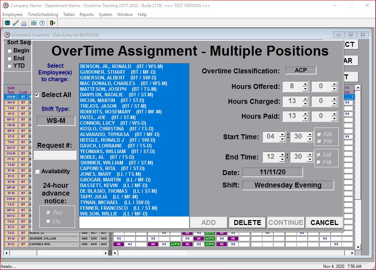Screen dimensions: 376x270
Task: Click the clock icon of Scheduled Overtime window
Action: (7, 35)
